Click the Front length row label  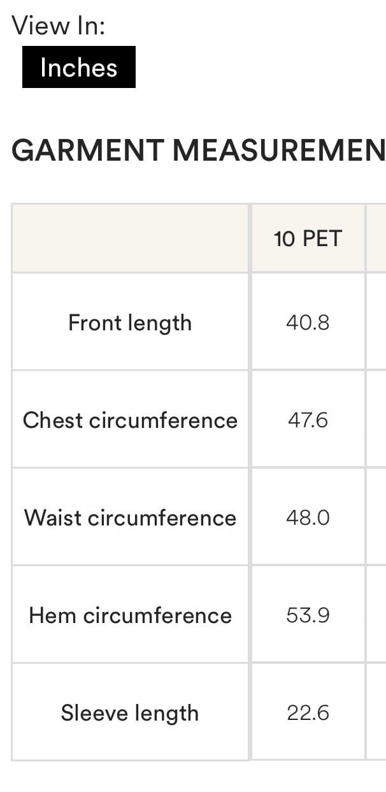tap(130, 323)
